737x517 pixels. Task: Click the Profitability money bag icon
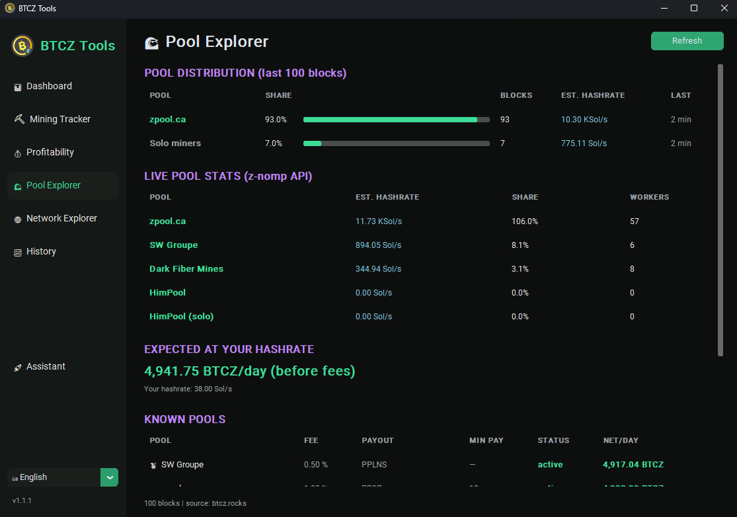click(18, 153)
